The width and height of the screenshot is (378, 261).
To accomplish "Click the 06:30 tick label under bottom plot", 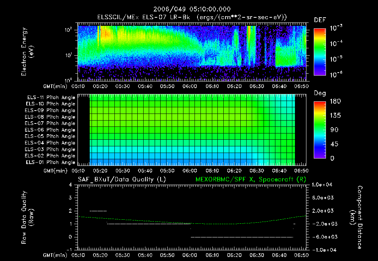I will [x=257, y=255].
